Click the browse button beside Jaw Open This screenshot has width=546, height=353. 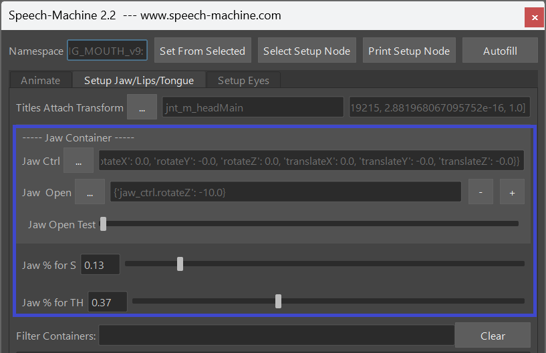tap(90, 192)
